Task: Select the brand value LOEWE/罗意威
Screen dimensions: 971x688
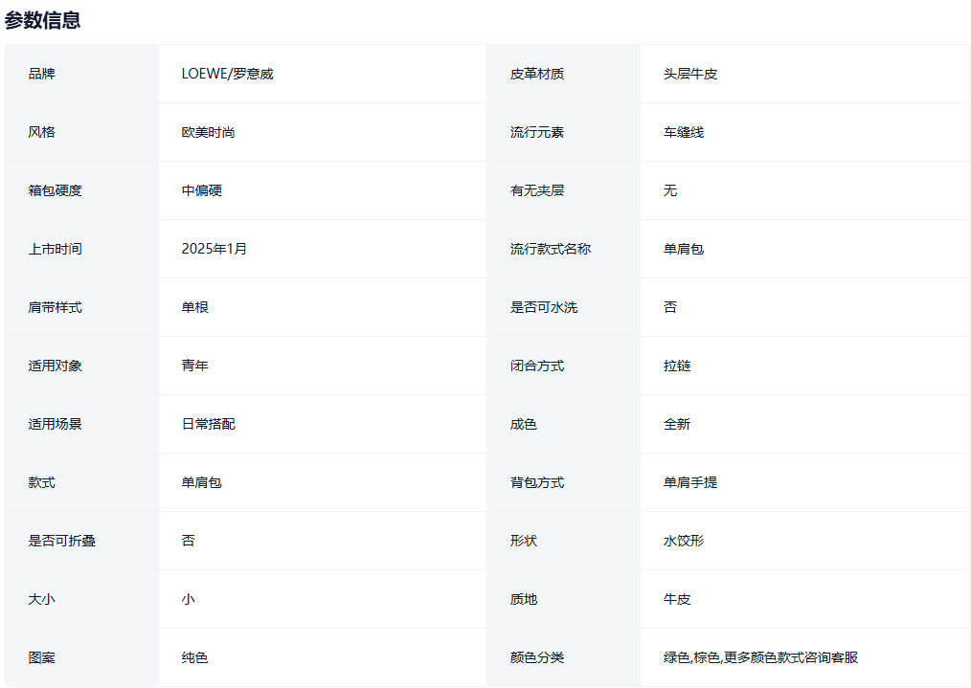Action: click(227, 74)
